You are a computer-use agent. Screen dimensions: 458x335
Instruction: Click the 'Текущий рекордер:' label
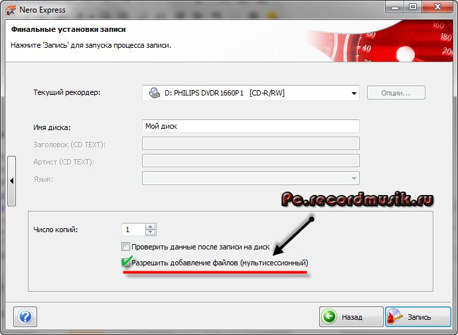click(67, 92)
